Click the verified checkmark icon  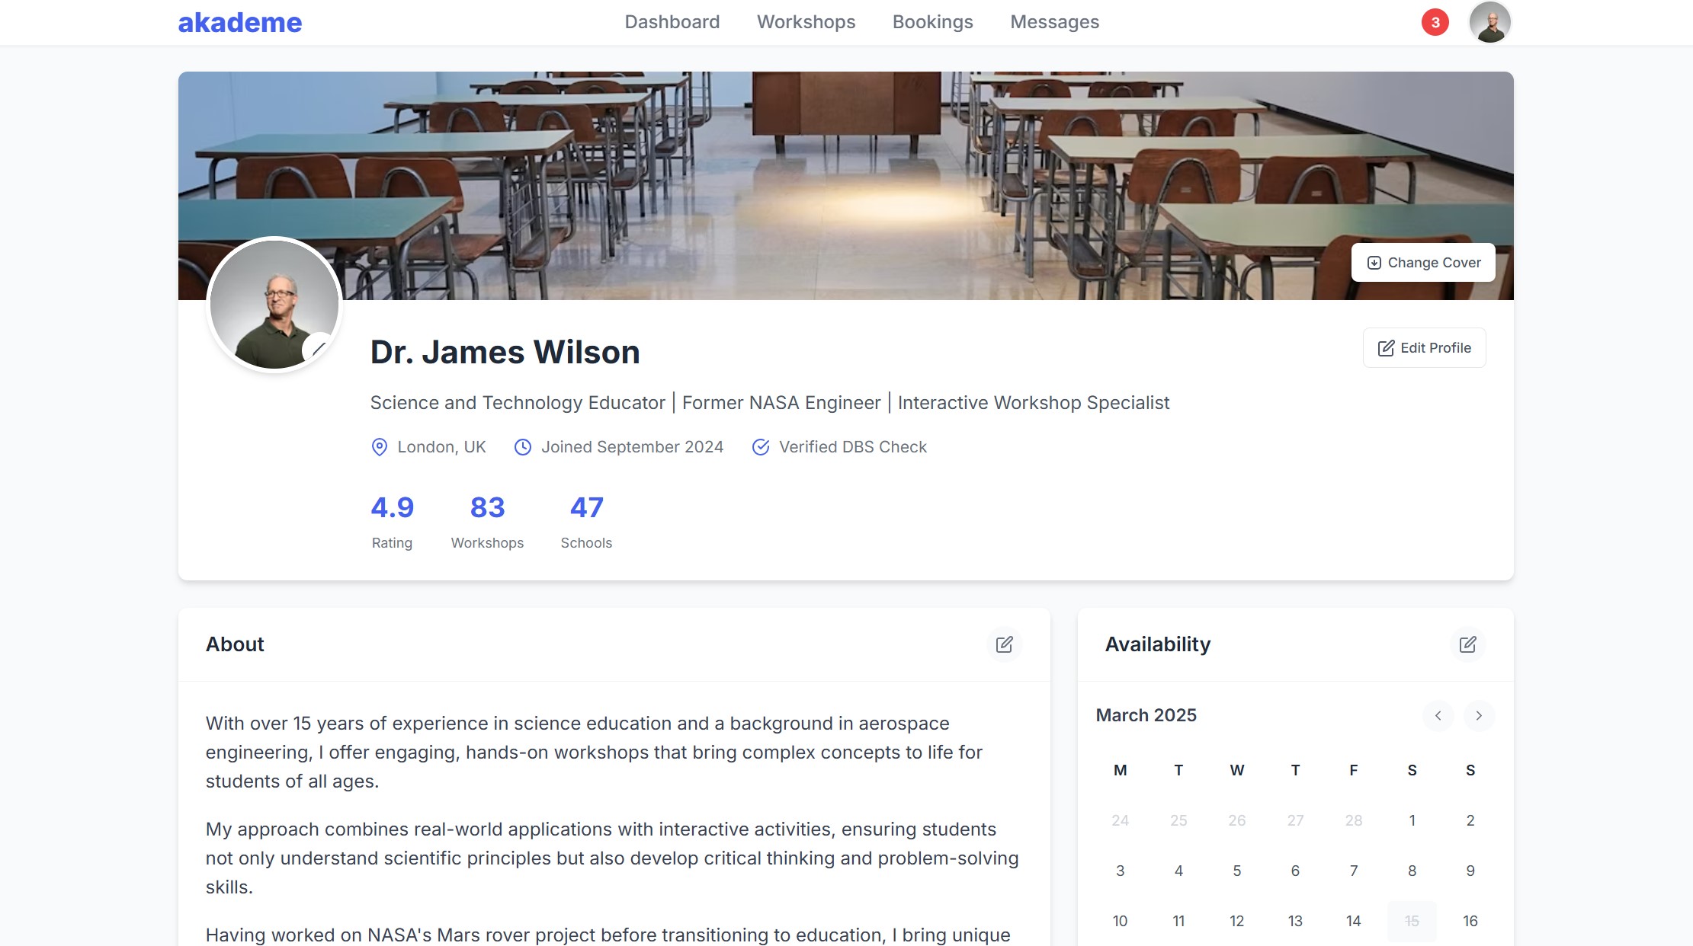point(760,447)
